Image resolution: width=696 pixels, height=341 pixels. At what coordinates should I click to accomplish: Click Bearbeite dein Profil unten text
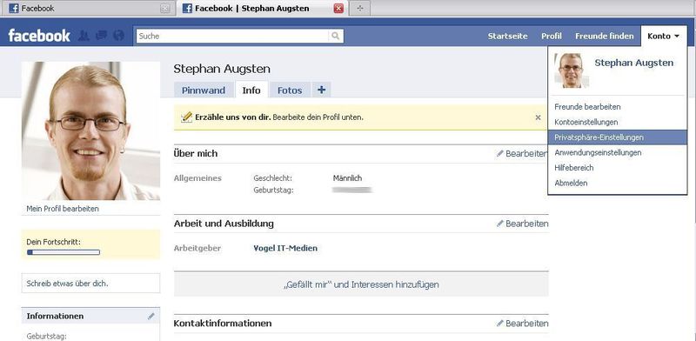click(318, 117)
